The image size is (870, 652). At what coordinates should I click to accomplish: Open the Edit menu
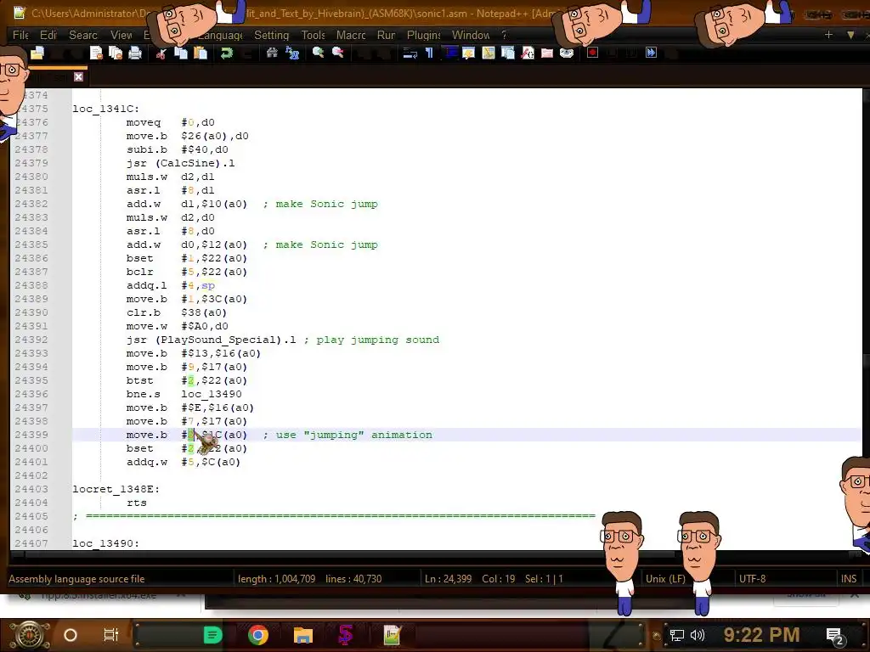(x=48, y=35)
